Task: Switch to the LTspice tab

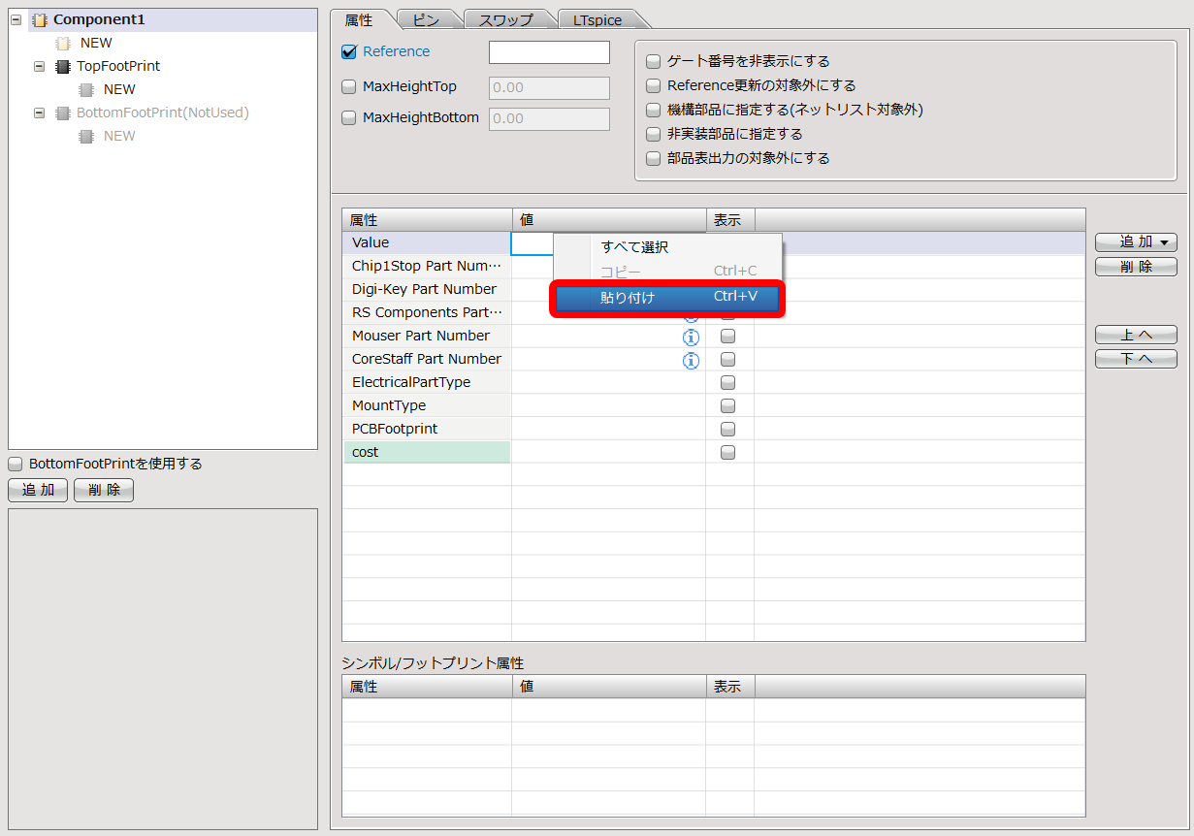Action: pyautogui.click(x=597, y=19)
